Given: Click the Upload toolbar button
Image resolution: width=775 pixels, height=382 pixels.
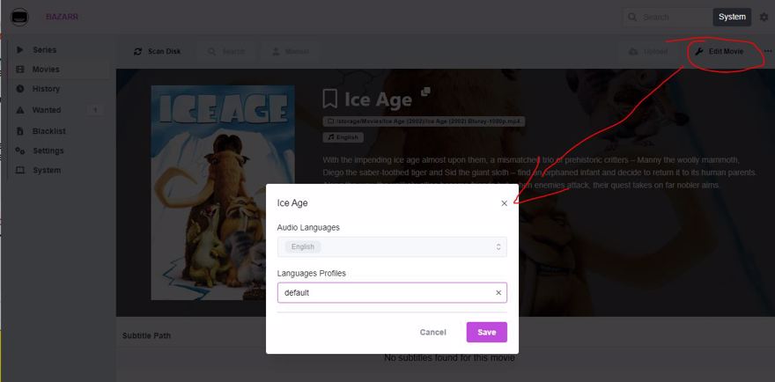Looking at the screenshot, I should pos(648,51).
